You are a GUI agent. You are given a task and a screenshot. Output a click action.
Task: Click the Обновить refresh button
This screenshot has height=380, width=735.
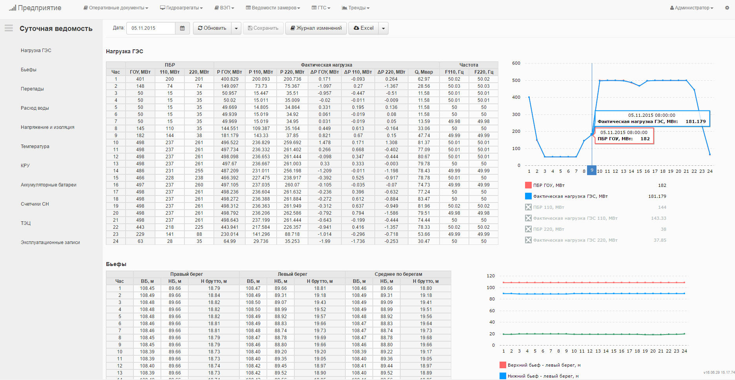click(x=212, y=28)
